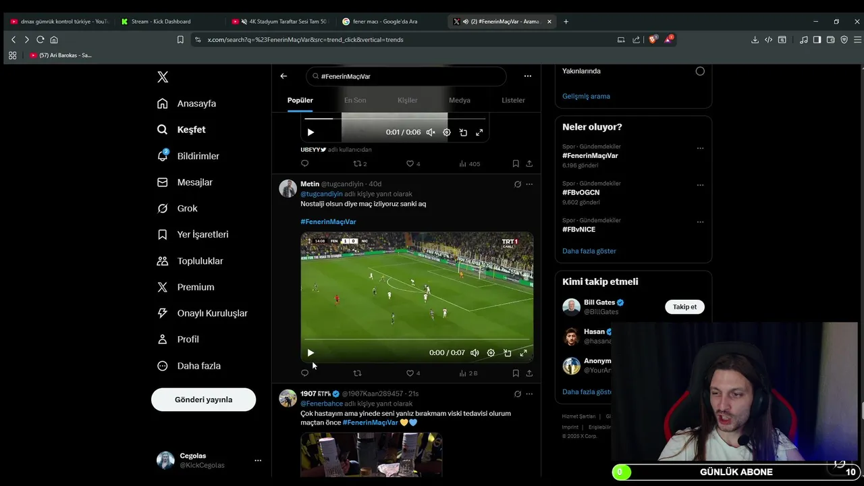Open Cegolas account menu dots

pyautogui.click(x=258, y=460)
